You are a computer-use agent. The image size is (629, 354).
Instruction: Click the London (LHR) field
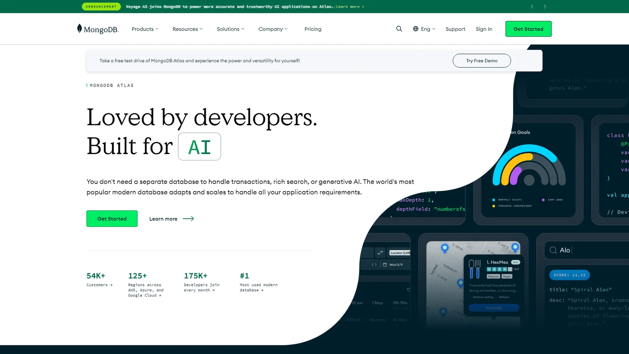(x=400, y=253)
